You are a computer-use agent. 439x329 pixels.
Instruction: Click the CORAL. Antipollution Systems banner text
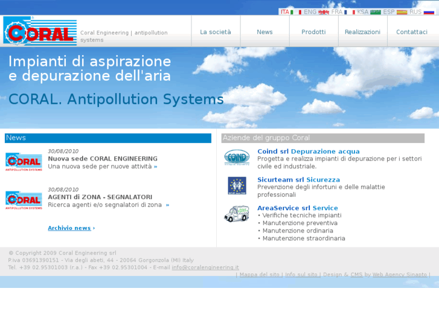click(116, 99)
